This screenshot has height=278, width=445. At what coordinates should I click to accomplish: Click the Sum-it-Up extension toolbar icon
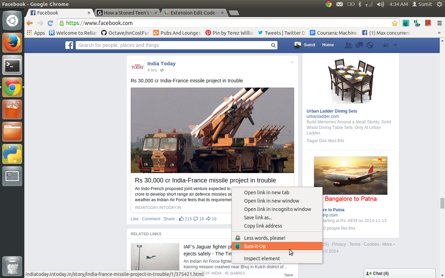point(406,23)
